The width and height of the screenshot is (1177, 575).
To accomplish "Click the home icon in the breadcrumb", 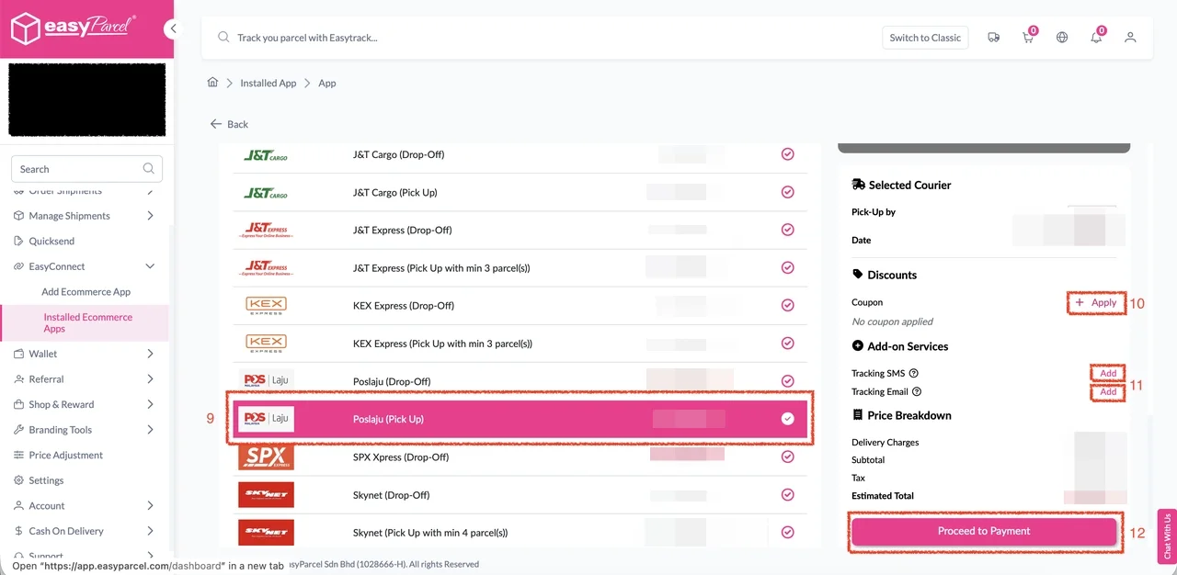I will pyautogui.click(x=212, y=82).
